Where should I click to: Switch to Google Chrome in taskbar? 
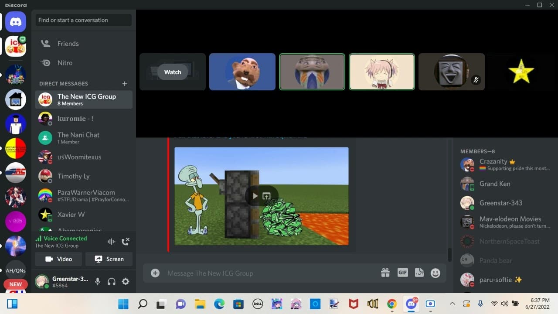[392, 304]
